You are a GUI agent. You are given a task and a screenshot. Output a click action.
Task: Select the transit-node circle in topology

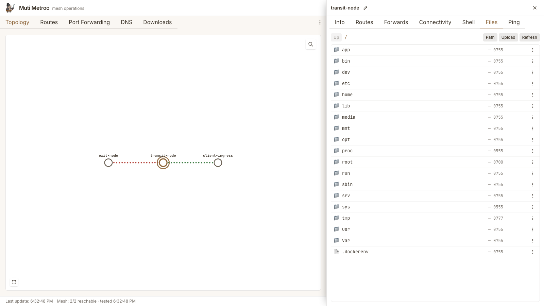click(163, 163)
